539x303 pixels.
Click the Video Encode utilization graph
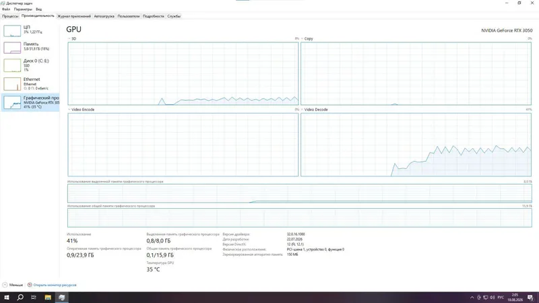(x=183, y=145)
